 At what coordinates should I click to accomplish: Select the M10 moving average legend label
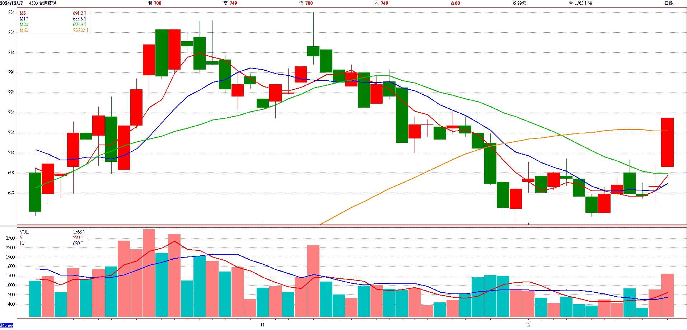(x=24, y=19)
